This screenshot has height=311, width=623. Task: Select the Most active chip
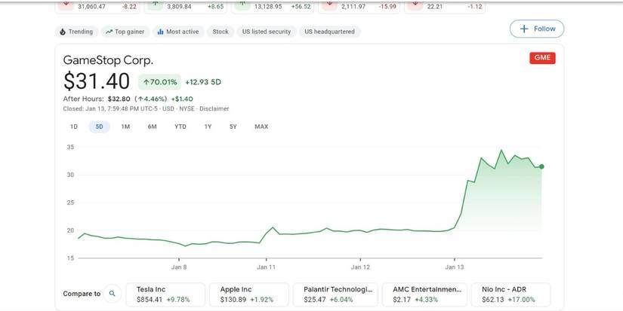tap(178, 32)
